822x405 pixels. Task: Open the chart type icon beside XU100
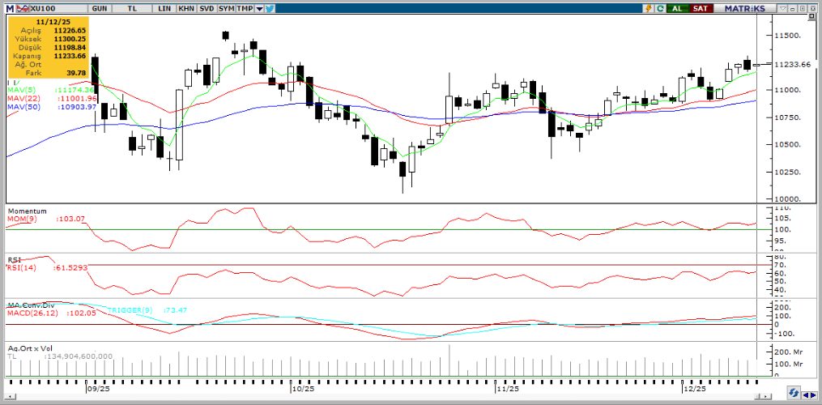pyautogui.click(x=22, y=7)
